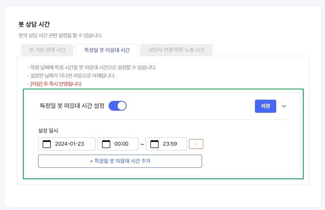The image size is (325, 210).
Task: Switch to the 봇 기본 응대 시간 tab
Action: coord(47,50)
